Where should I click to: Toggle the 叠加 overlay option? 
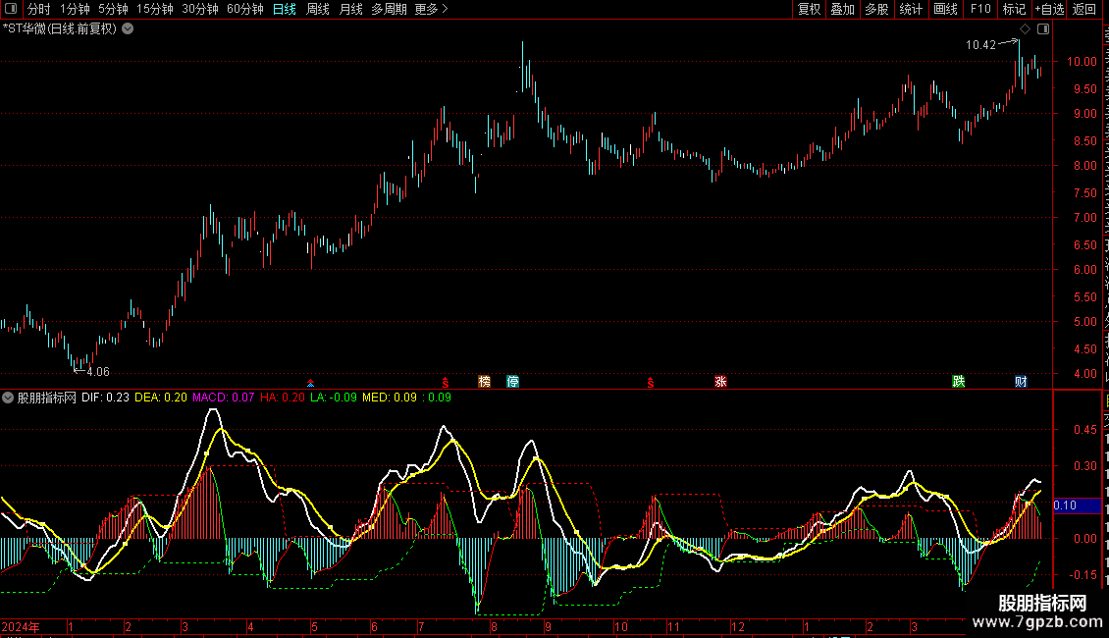pos(843,9)
